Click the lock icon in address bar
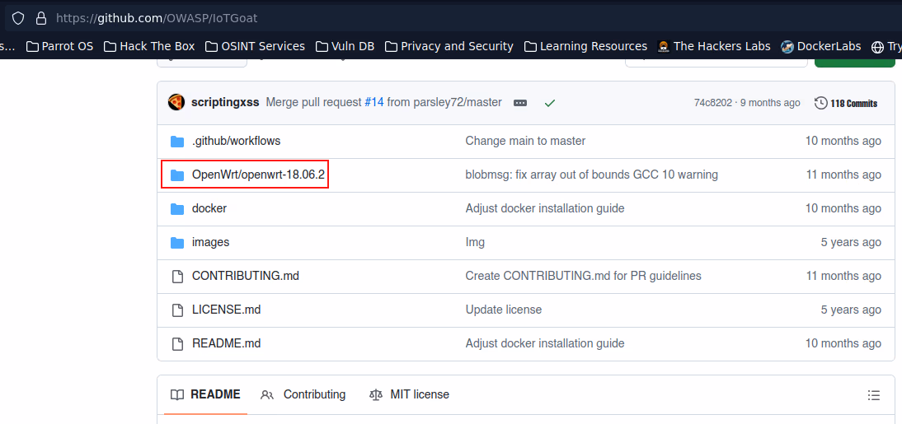The width and height of the screenshot is (902, 424). 40,17
